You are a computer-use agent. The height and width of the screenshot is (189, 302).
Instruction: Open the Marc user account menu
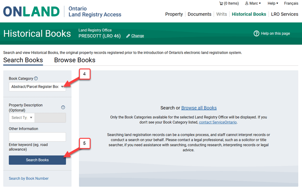point(253,3)
